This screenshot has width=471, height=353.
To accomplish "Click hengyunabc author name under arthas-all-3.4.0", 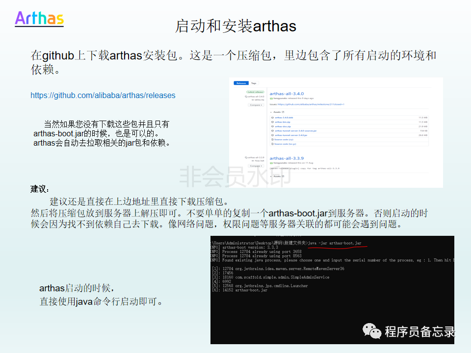I will coord(280,99).
